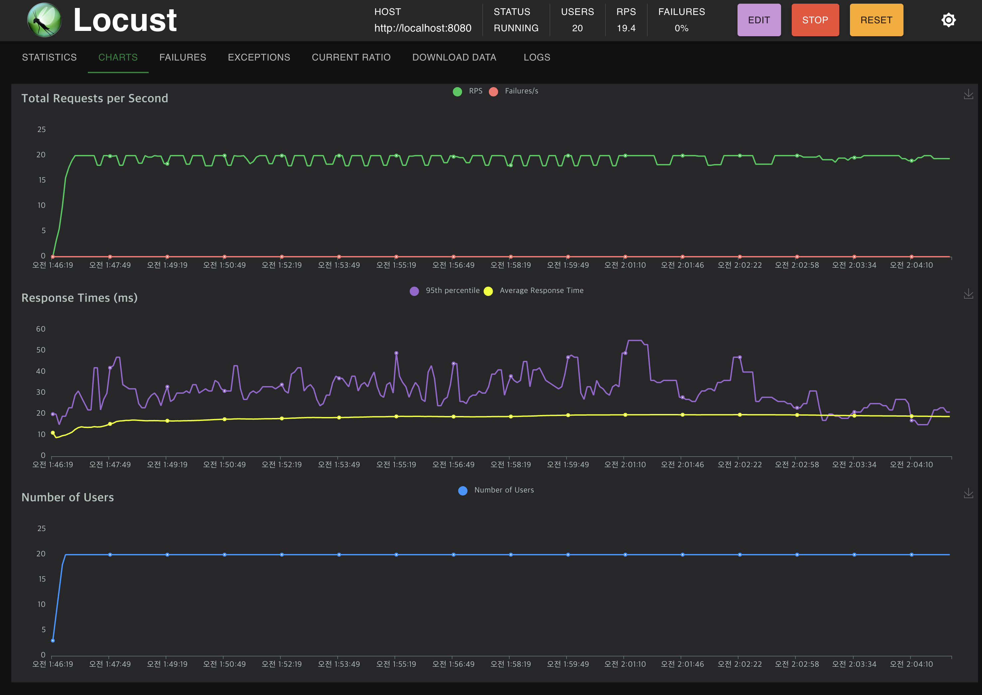982x695 pixels.
Task: Go to the Current Ratio tab
Action: 351,57
